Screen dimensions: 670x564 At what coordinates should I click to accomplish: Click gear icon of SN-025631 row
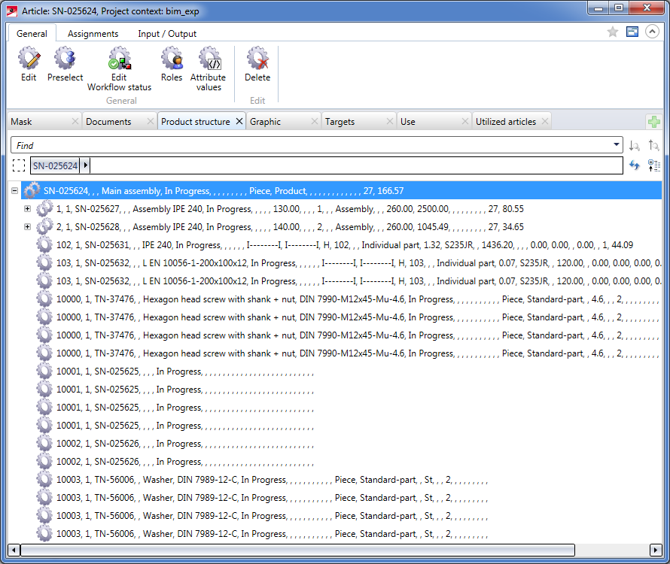tap(44, 245)
